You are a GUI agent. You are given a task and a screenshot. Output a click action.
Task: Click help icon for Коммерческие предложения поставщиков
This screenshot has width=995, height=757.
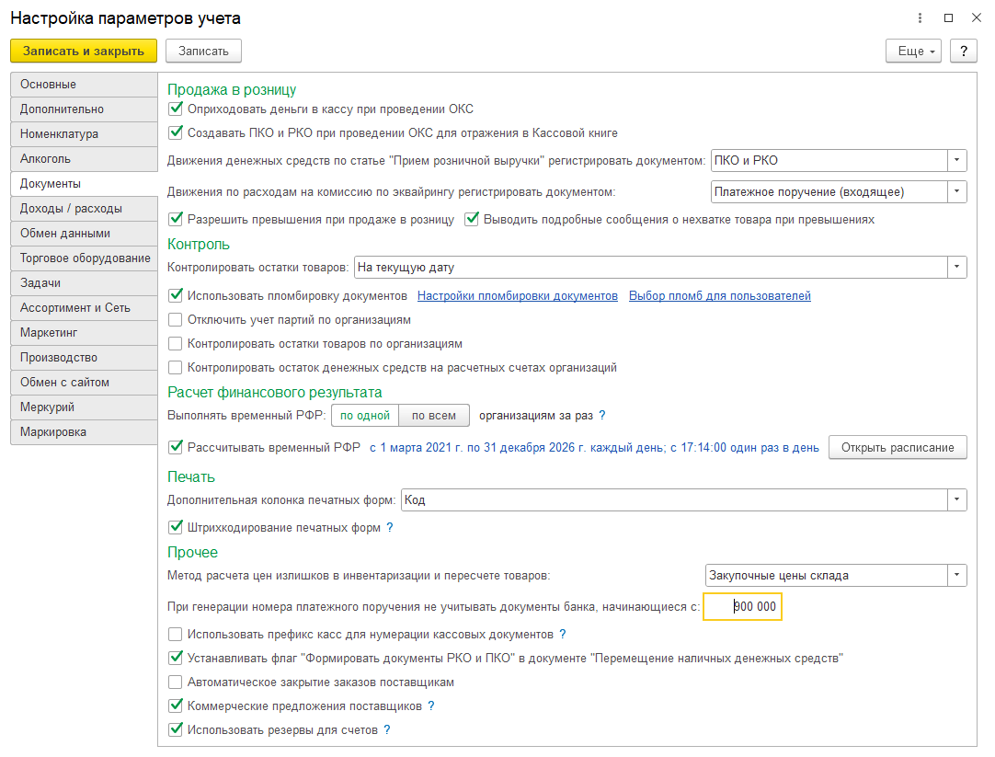coord(431,705)
